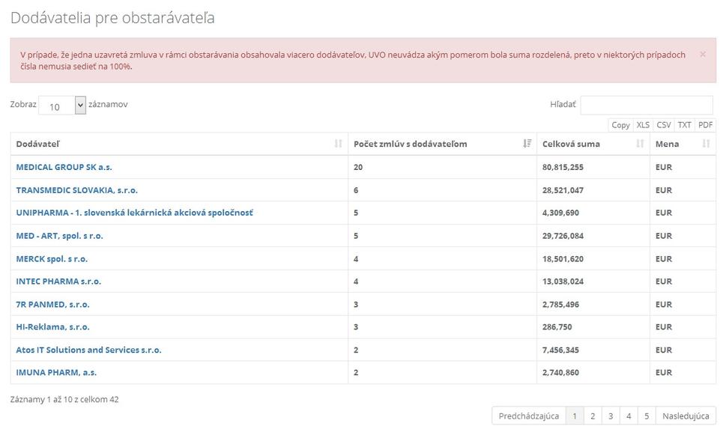Open Atos IT Solutions and Services link
This screenshot has width=726, height=444.
pyautogui.click(x=89, y=350)
